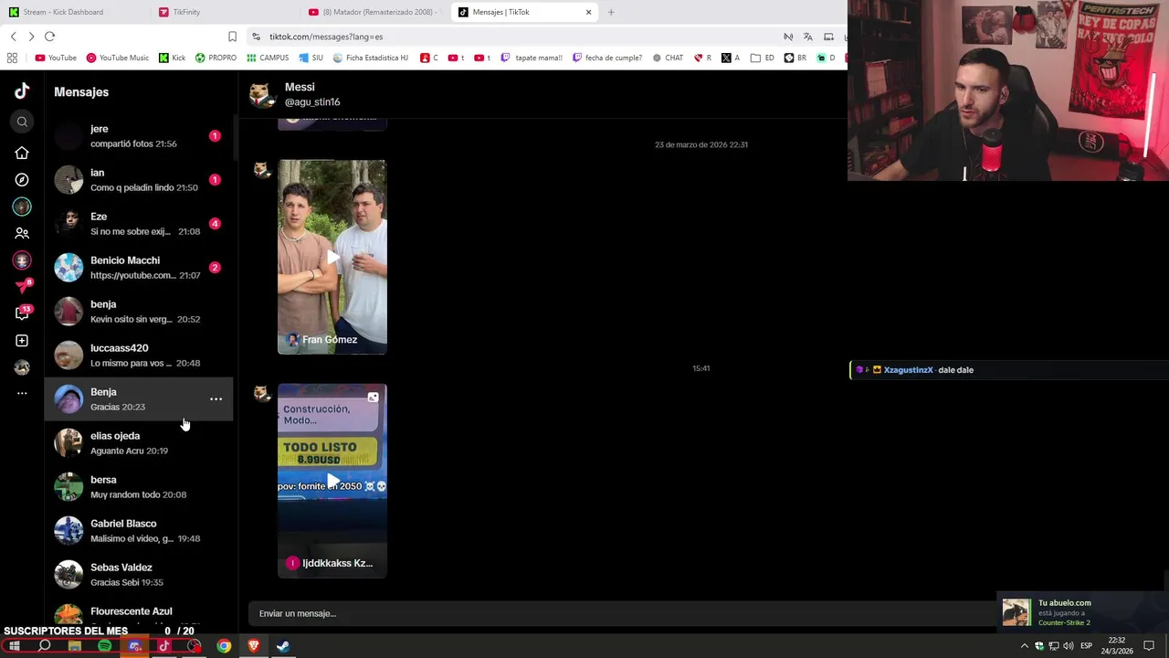Open Spotify from the taskbar
Image resolution: width=1169 pixels, height=658 pixels.
coord(104,646)
